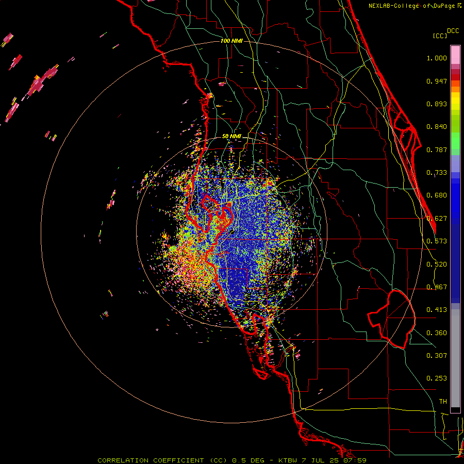The height and width of the screenshot is (464, 464).
Task: Select the 0.573 scale value
Action: click(437, 241)
